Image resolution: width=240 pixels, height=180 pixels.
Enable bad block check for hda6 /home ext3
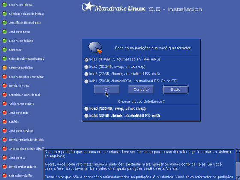[x=86, y=116]
